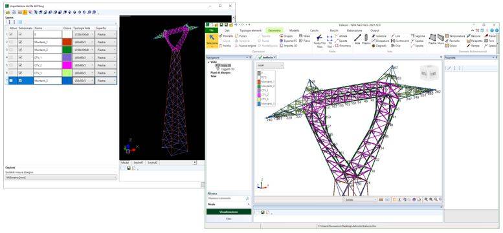
Task: Click the Allinea nodes tool
Action: point(341,36)
